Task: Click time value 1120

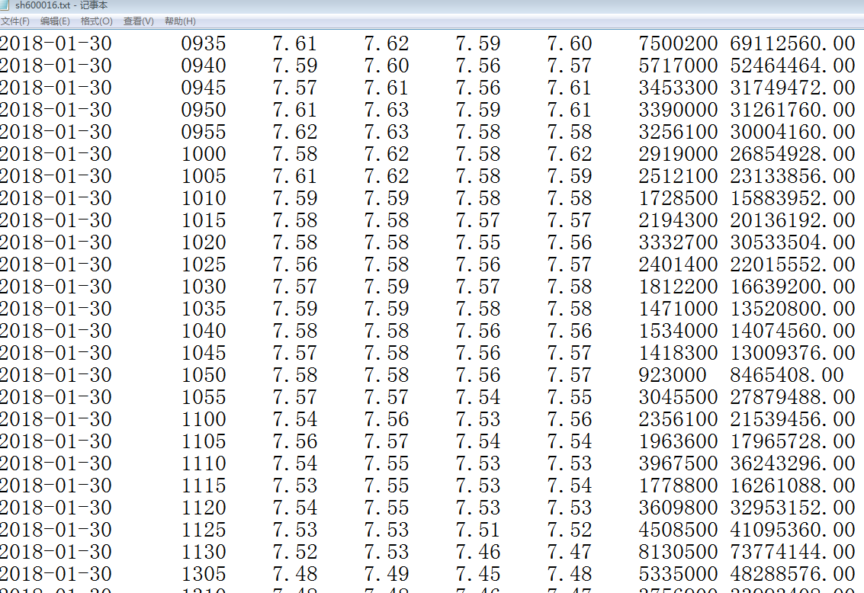Action: (x=204, y=508)
